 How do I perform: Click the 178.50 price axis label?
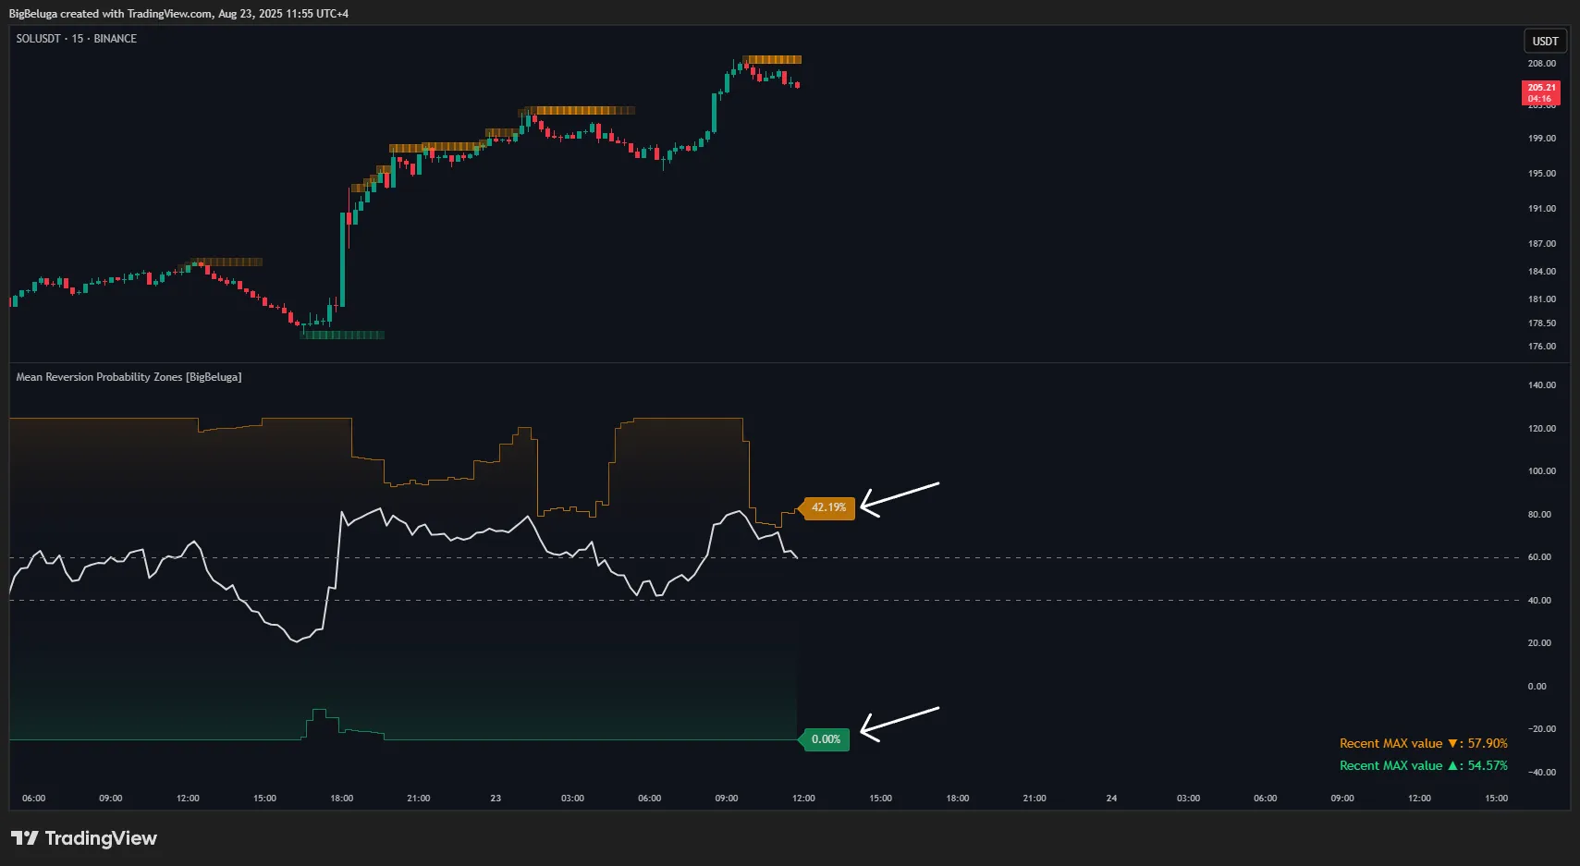click(x=1541, y=323)
